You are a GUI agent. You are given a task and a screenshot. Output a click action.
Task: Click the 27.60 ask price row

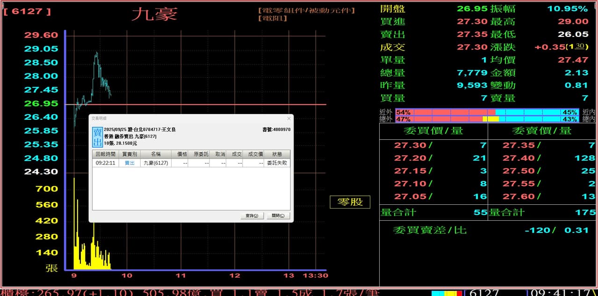pyautogui.click(x=519, y=196)
